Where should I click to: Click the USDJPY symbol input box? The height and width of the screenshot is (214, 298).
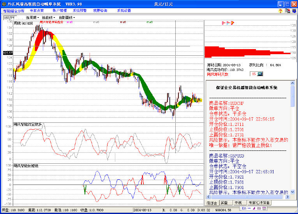pos(10,18)
